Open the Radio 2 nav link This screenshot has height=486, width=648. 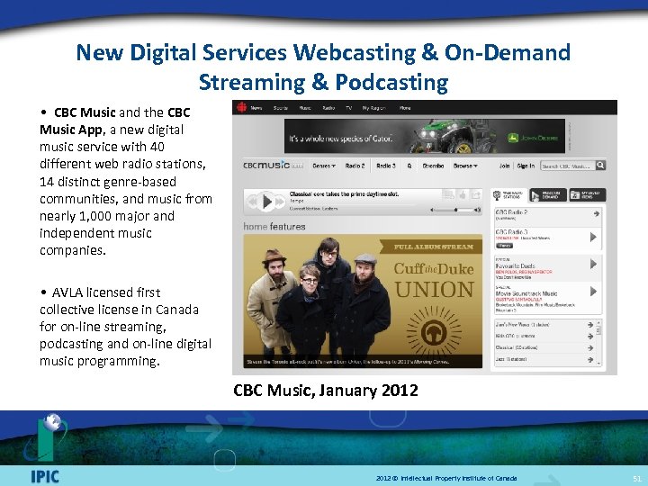355,166
